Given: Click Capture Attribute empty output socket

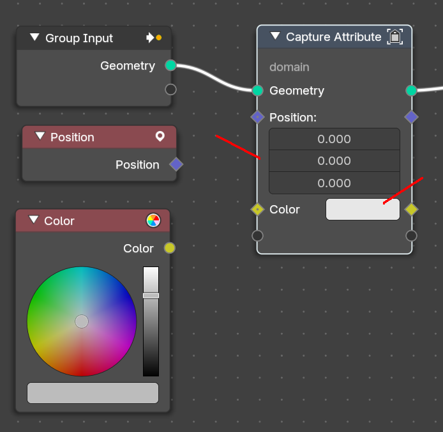Looking at the screenshot, I should 411,236.
